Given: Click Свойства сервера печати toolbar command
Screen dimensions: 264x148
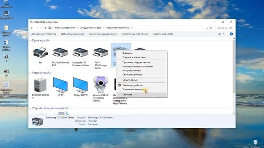Looking at the screenshot, I should 135,34.
